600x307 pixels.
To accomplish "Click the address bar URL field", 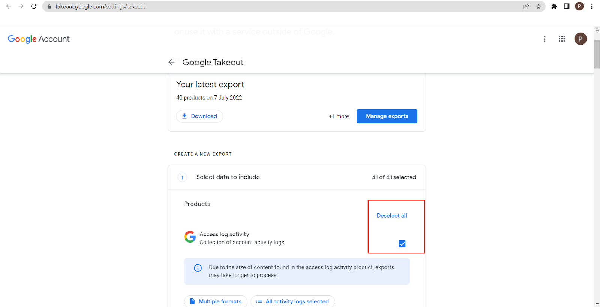I will (262, 6).
